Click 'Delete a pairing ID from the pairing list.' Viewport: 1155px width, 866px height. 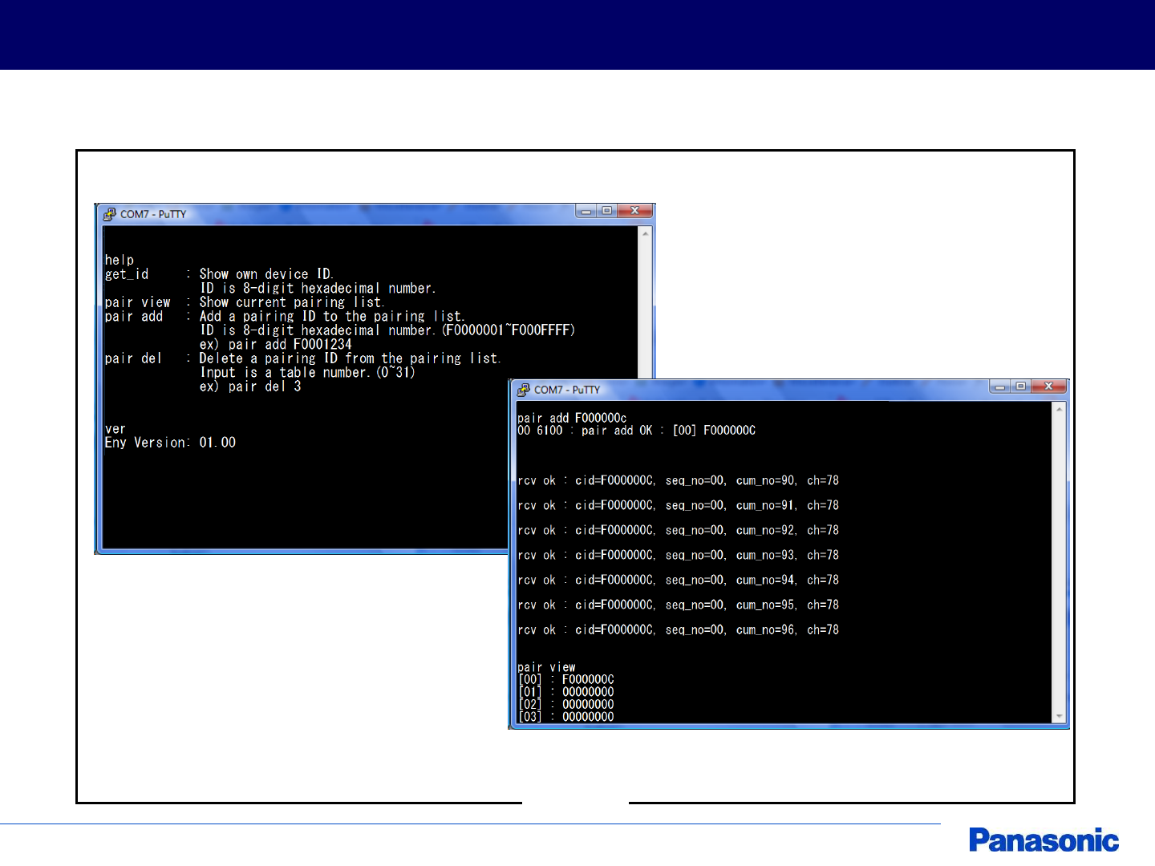[x=350, y=358]
